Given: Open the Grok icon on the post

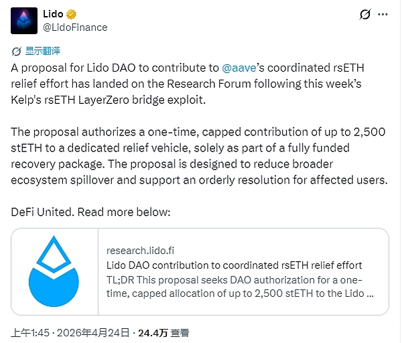Looking at the screenshot, I should click(366, 14).
